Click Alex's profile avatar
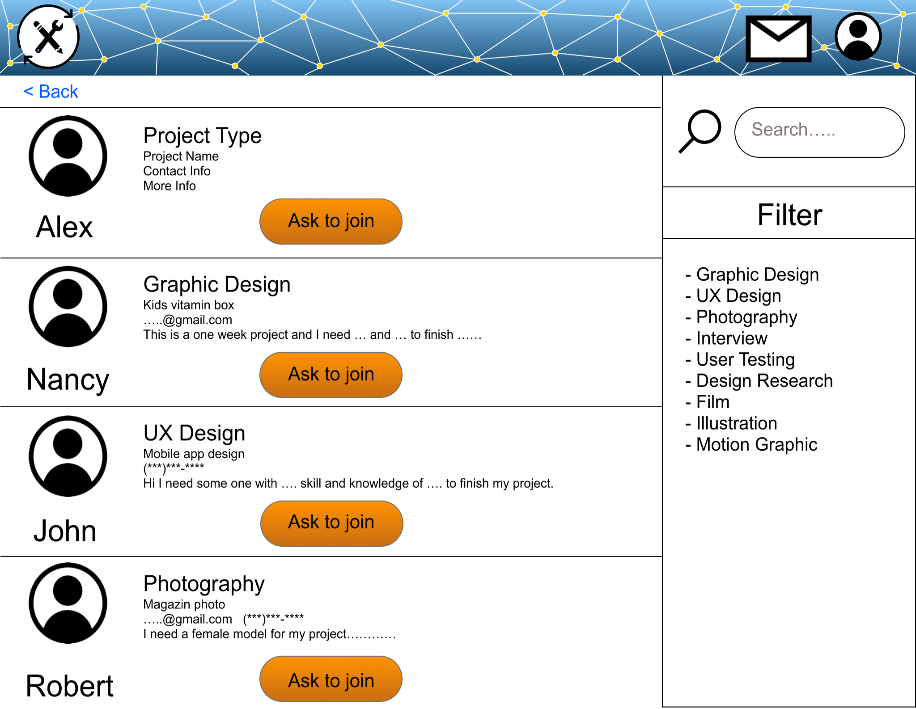 point(68,156)
